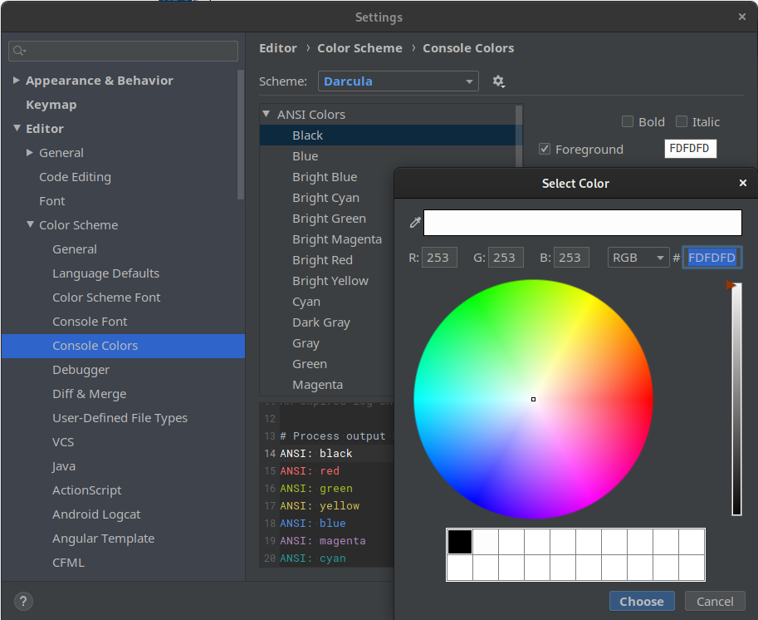Click the help question mark button
Viewport: 758px width, 620px height.
click(23, 601)
